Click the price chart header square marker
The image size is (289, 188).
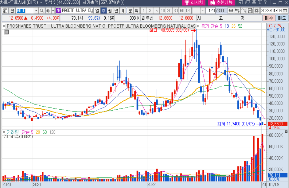tap(4, 26)
